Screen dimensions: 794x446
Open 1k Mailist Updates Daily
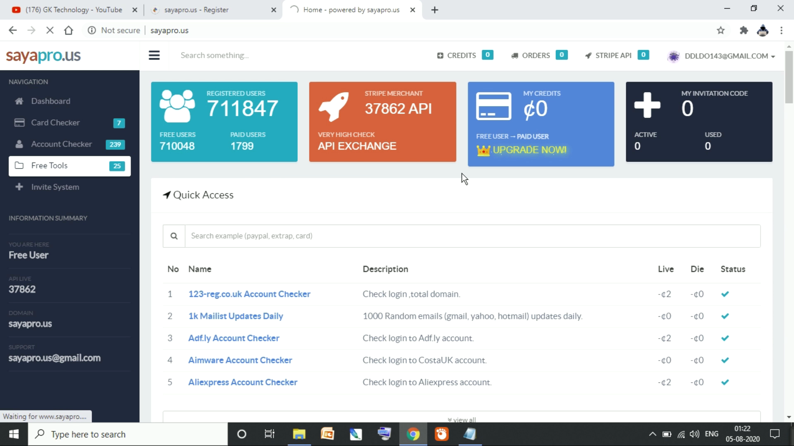[236, 316]
